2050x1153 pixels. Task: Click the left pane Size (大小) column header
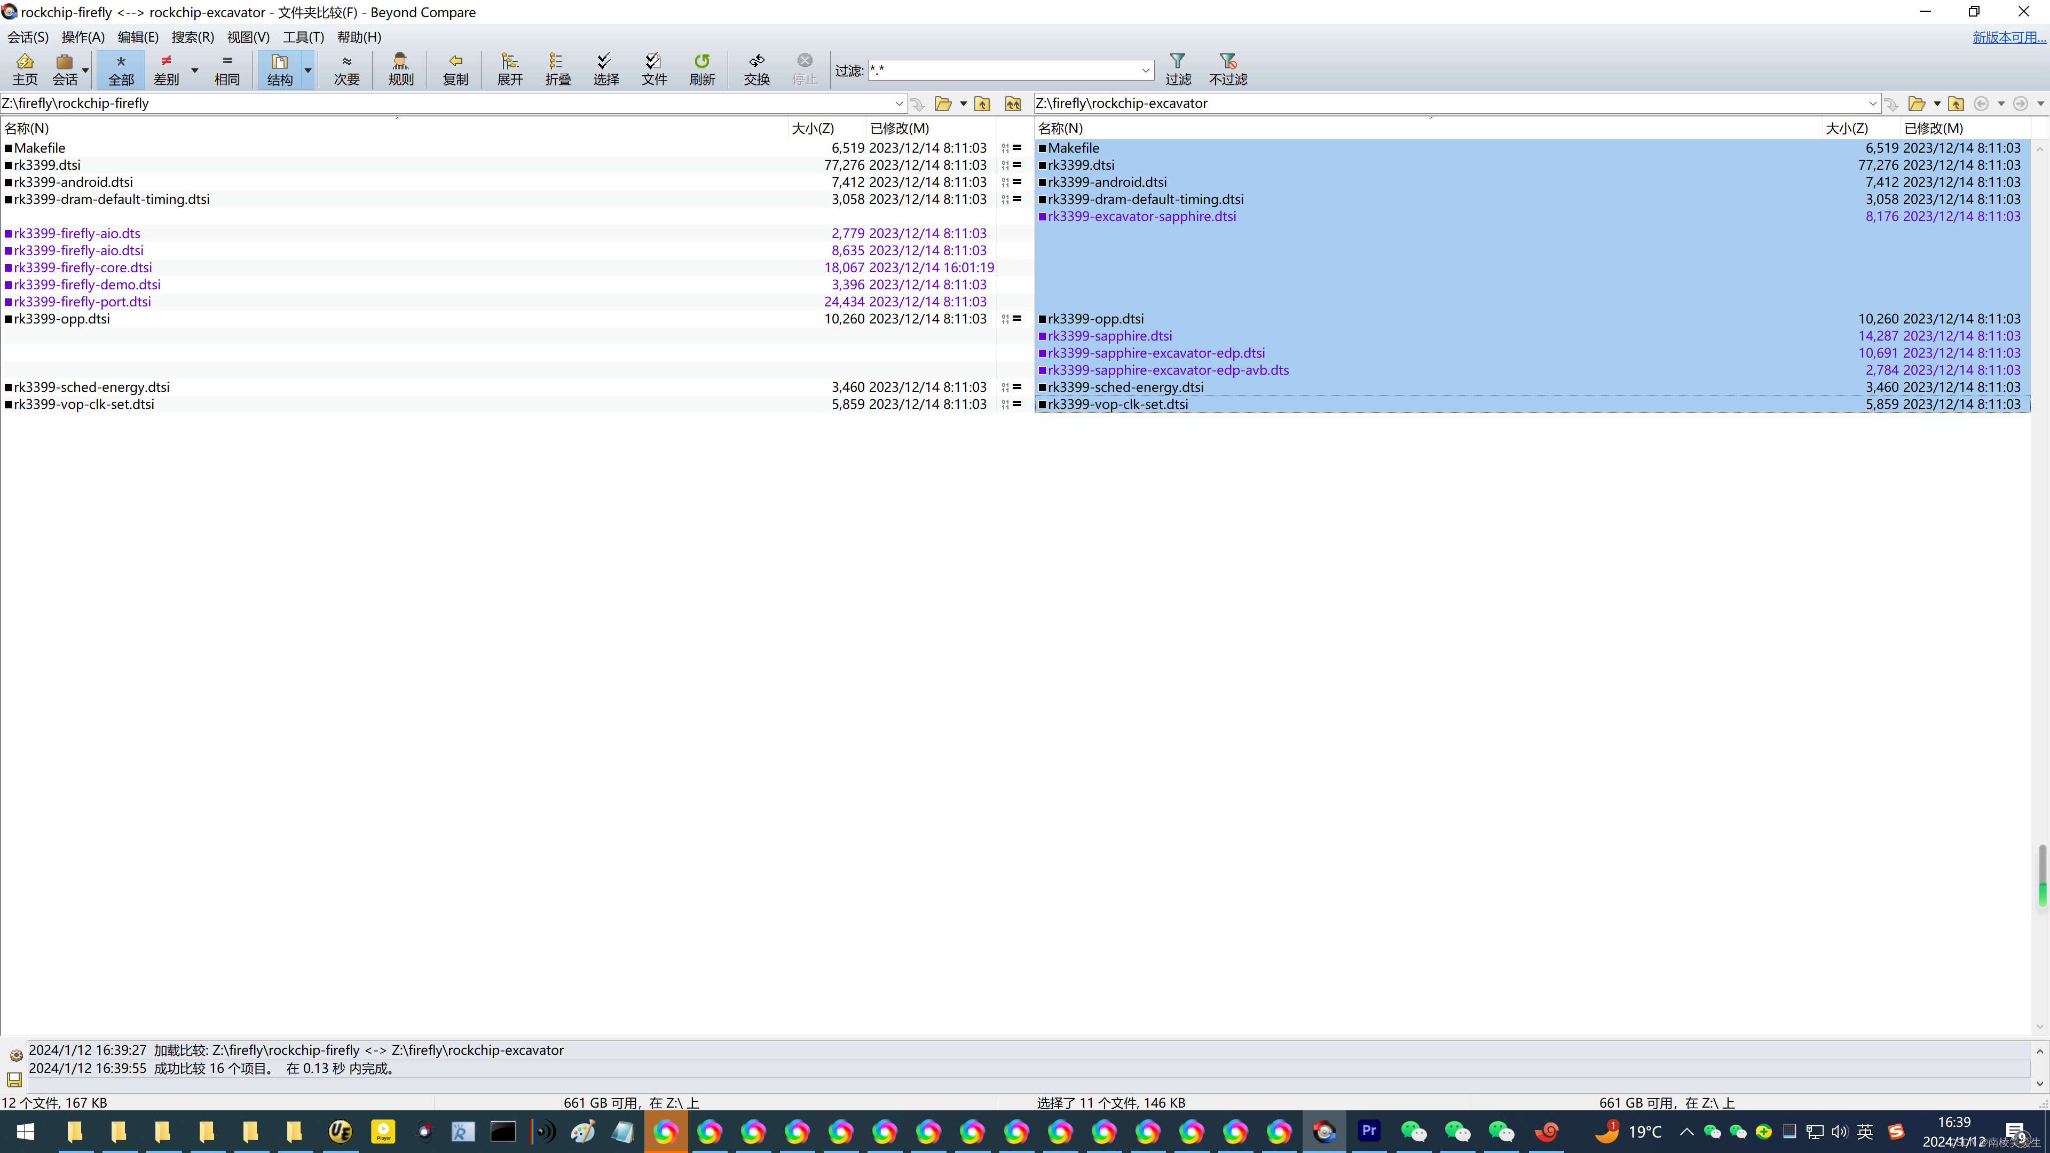point(813,128)
